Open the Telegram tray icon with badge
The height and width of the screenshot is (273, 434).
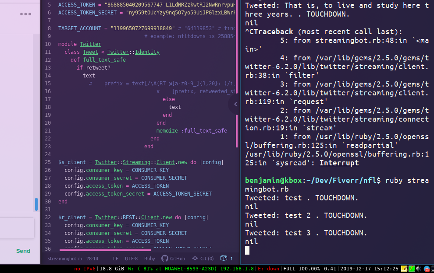[x=427, y=269]
